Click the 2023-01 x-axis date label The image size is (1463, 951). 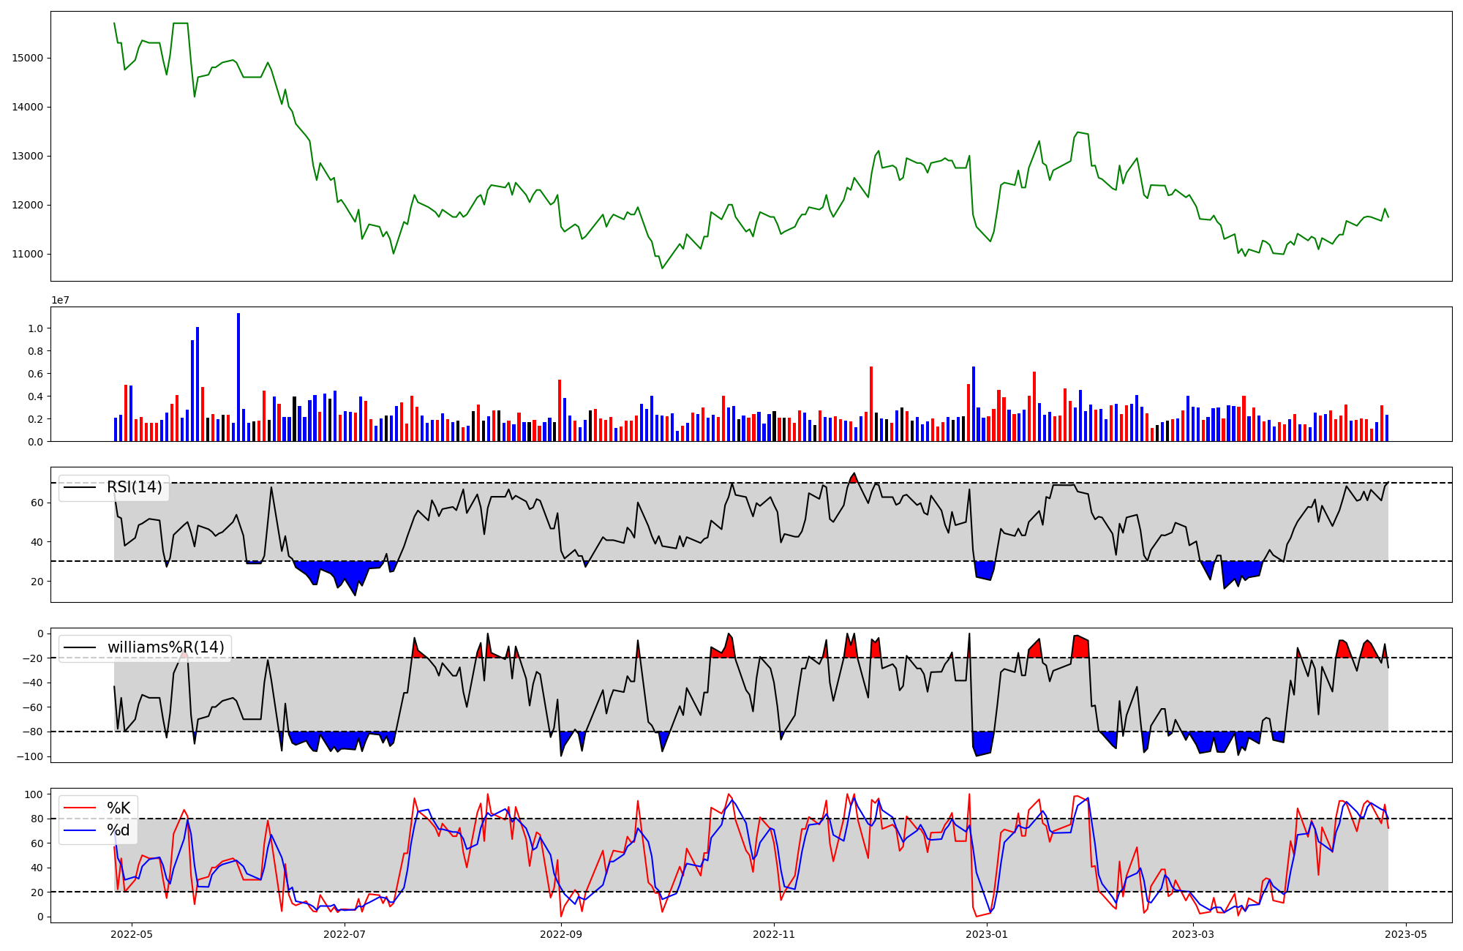987,933
